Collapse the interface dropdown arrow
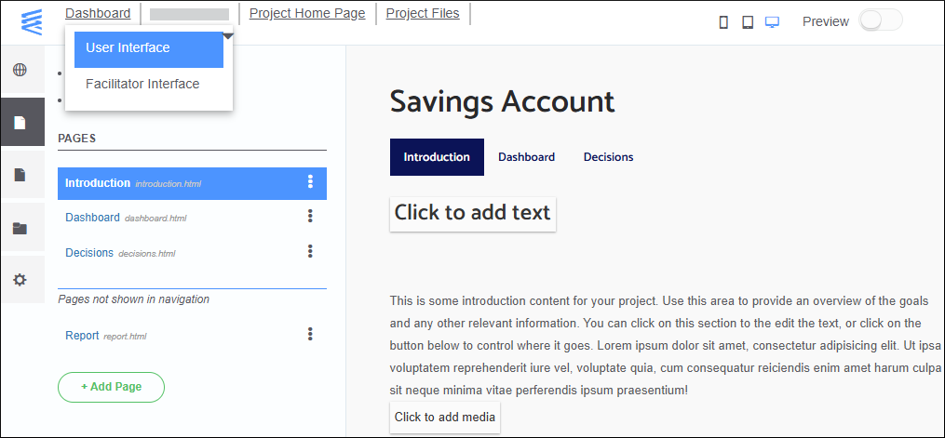Image resolution: width=945 pixels, height=438 pixels. (228, 36)
